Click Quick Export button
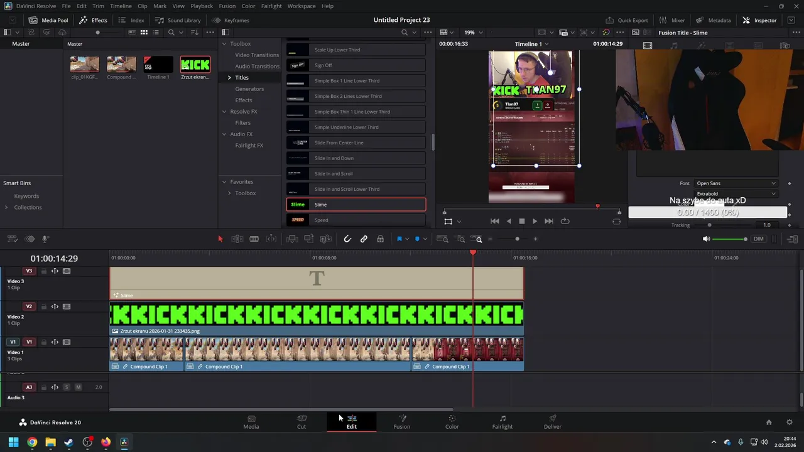This screenshot has width=804, height=452. click(x=626, y=20)
